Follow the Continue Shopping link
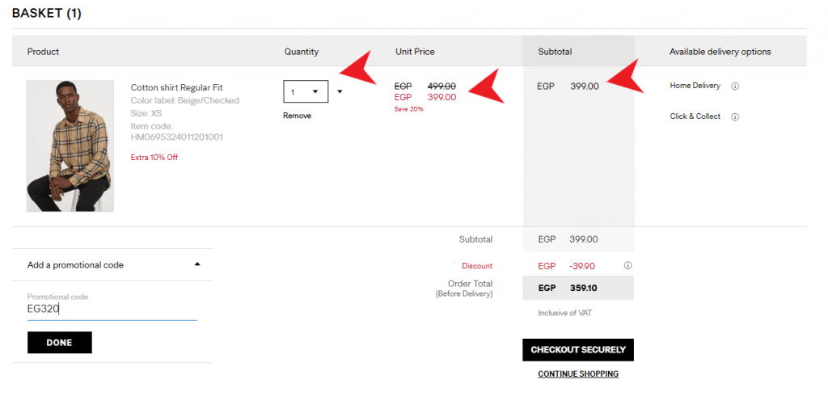 578,374
